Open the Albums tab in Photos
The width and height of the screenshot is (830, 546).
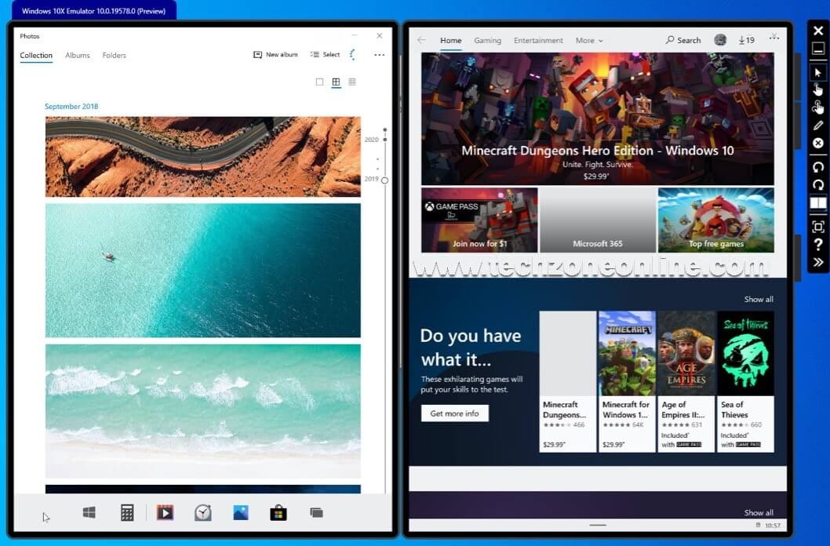78,55
